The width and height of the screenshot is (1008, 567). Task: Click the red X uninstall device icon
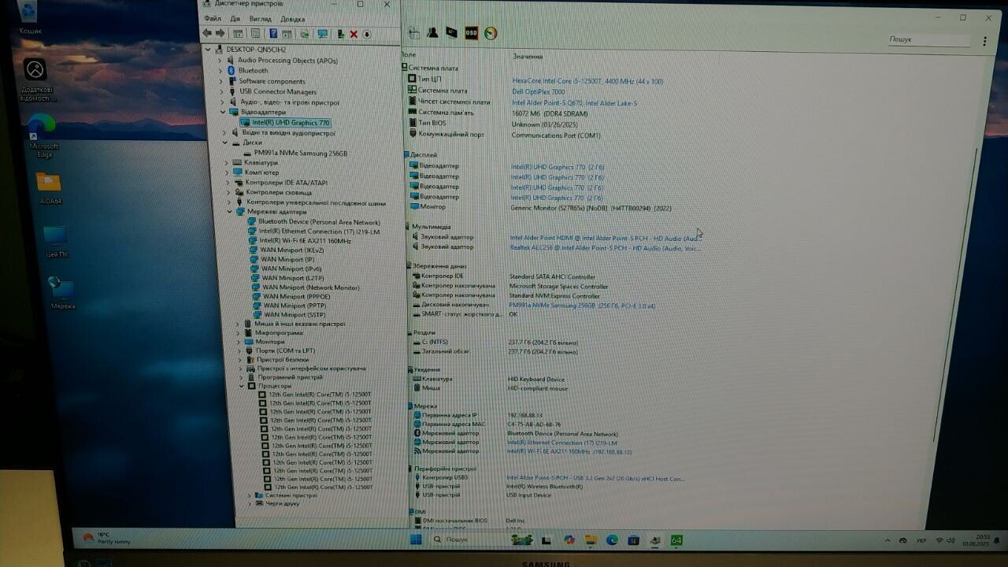(x=354, y=34)
